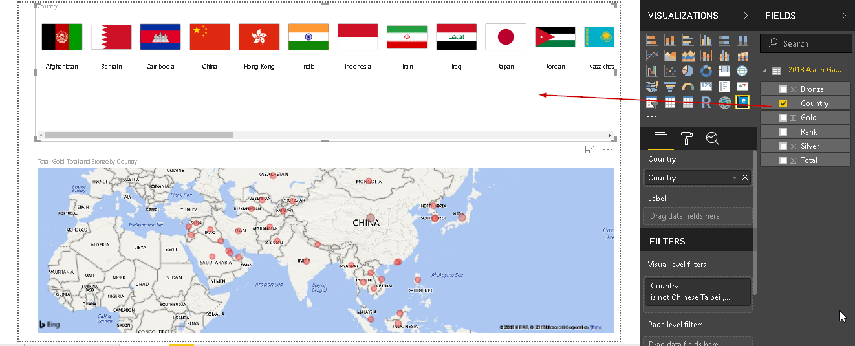
Task: Click the 'Indonesia' flag label
Action: [x=358, y=67]
